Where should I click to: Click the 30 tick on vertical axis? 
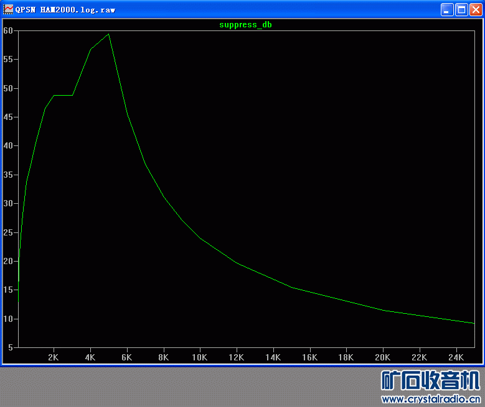click(x=7, y=203)
